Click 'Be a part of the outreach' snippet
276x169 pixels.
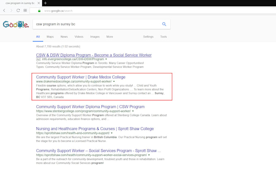(100, 161)
